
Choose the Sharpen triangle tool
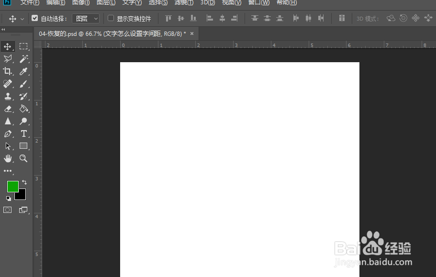tap(8, 121)
